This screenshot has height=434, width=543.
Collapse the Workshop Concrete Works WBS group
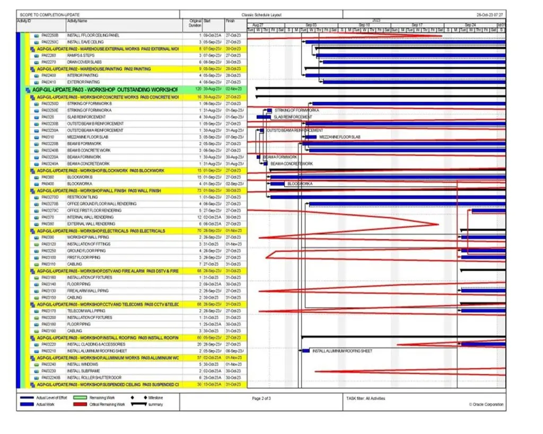(33, 97)
